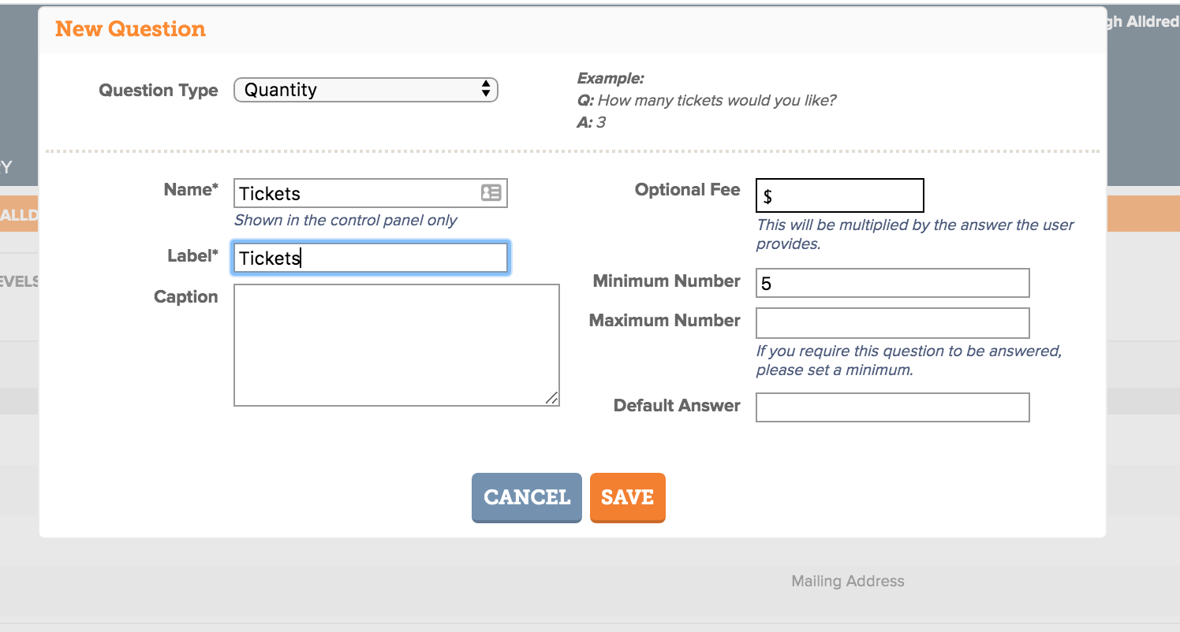Click the Default Answer input box
The image size is (1180, 632).
(x=893, y=407)
